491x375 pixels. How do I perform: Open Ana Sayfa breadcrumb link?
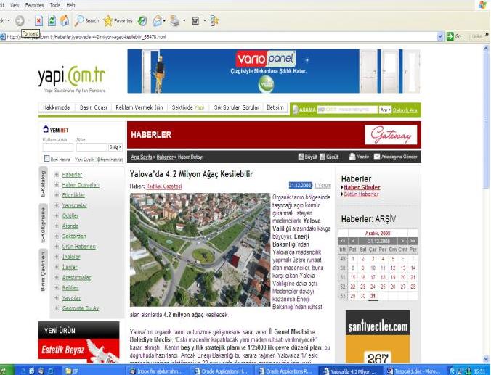(x=142, y=157)
